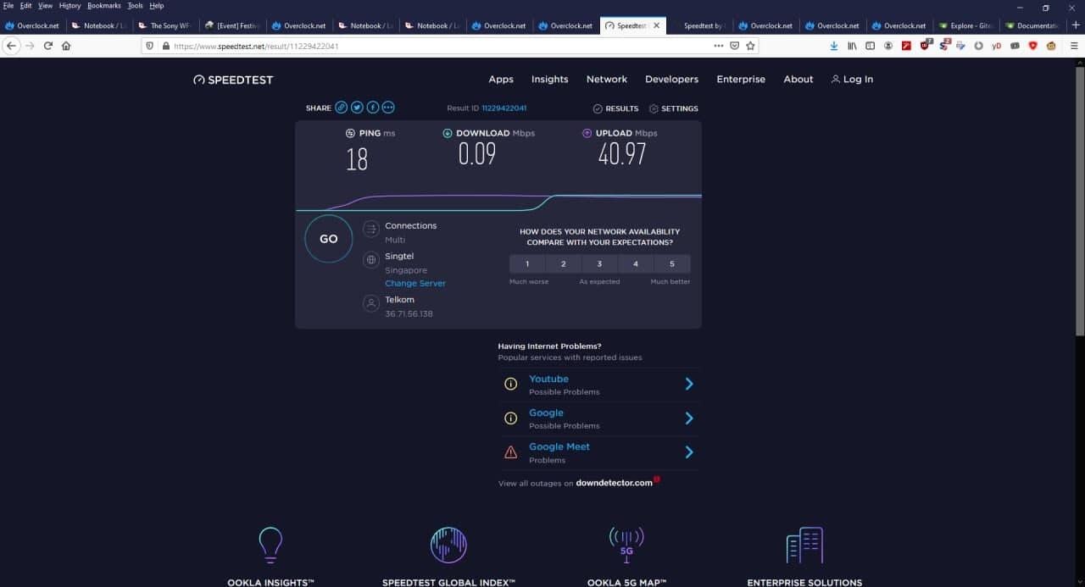
Task: Start a new test with GO
Action: (329, 239)
